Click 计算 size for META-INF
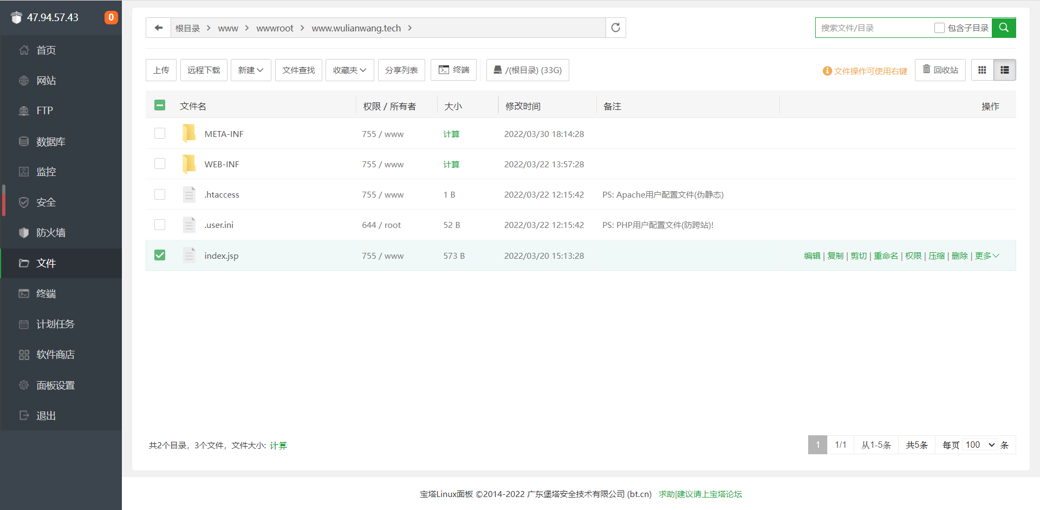This screenshot has width=1040, height=510. pos(451,134)
